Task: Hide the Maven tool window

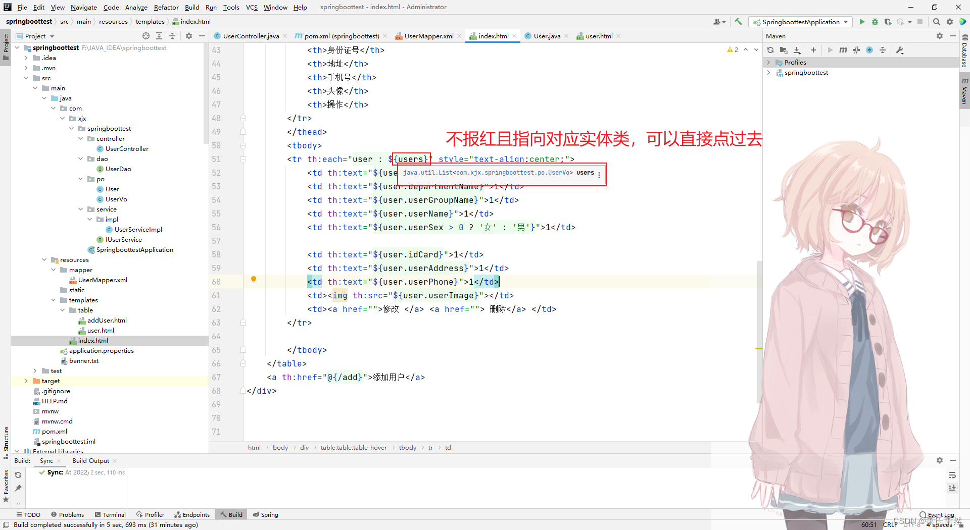Action: (953, 36)
